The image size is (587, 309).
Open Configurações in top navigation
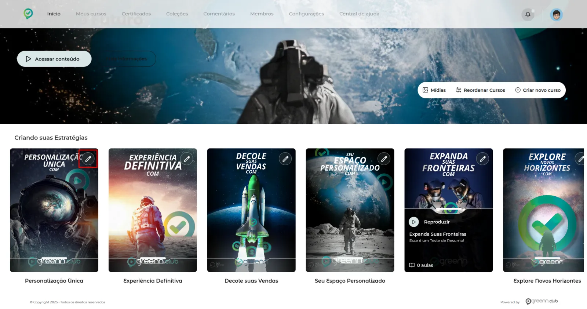(x=306, y=14)
